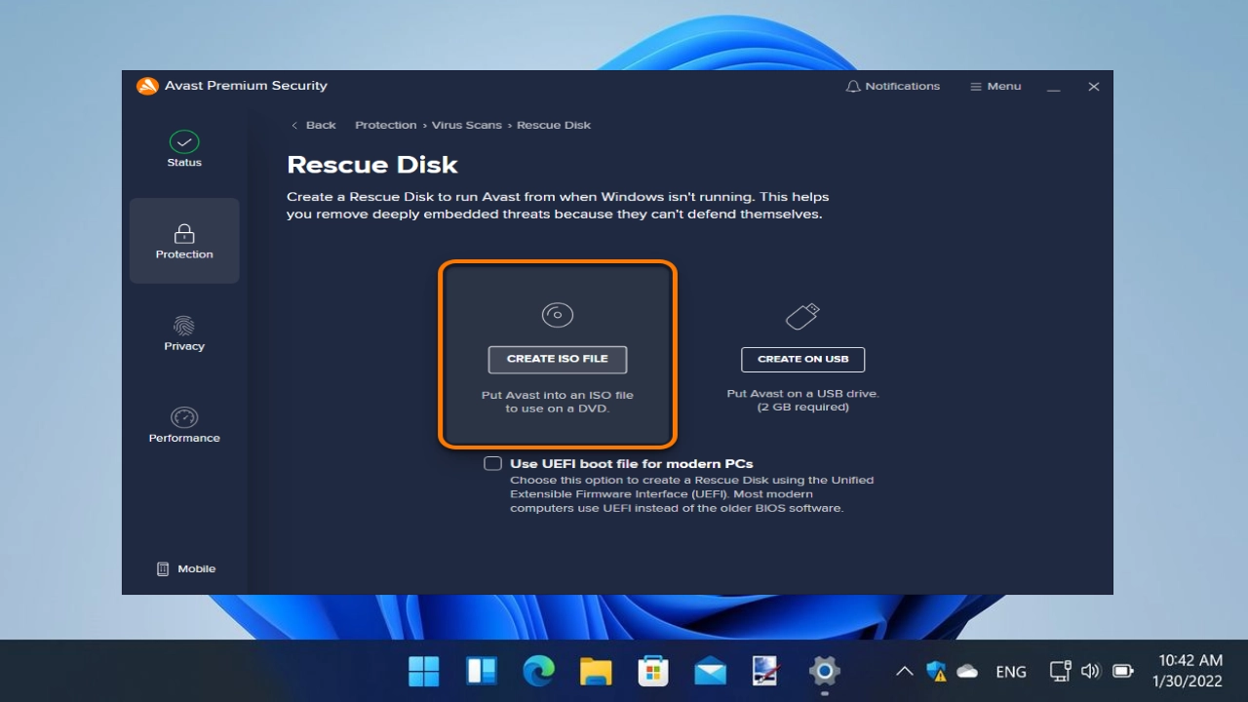
Task: Open the Mobile section
Action: coord(186,568)
